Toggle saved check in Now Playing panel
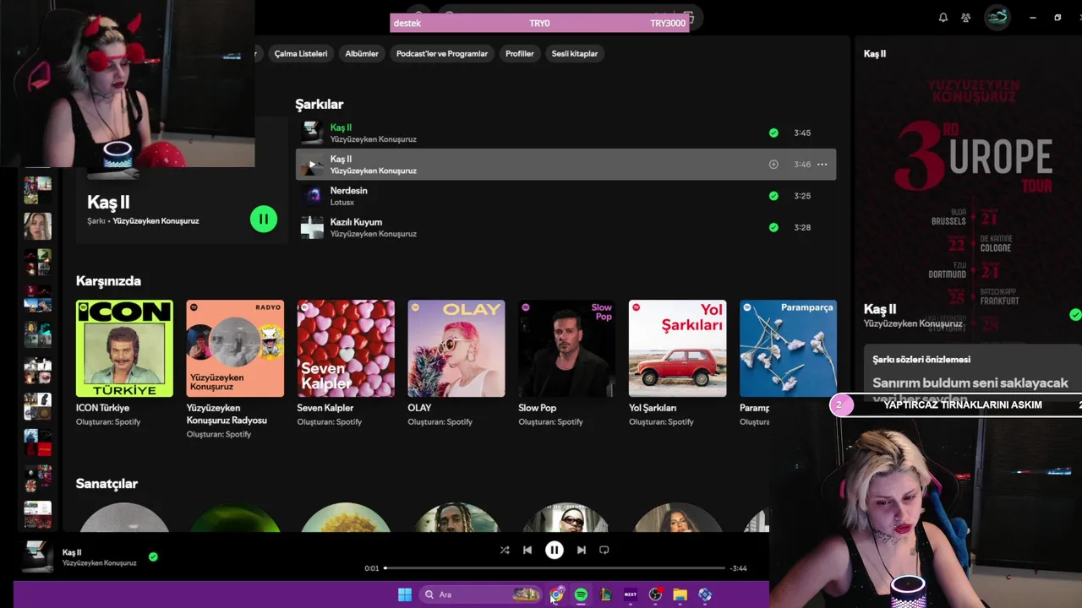 (1075, 315)
